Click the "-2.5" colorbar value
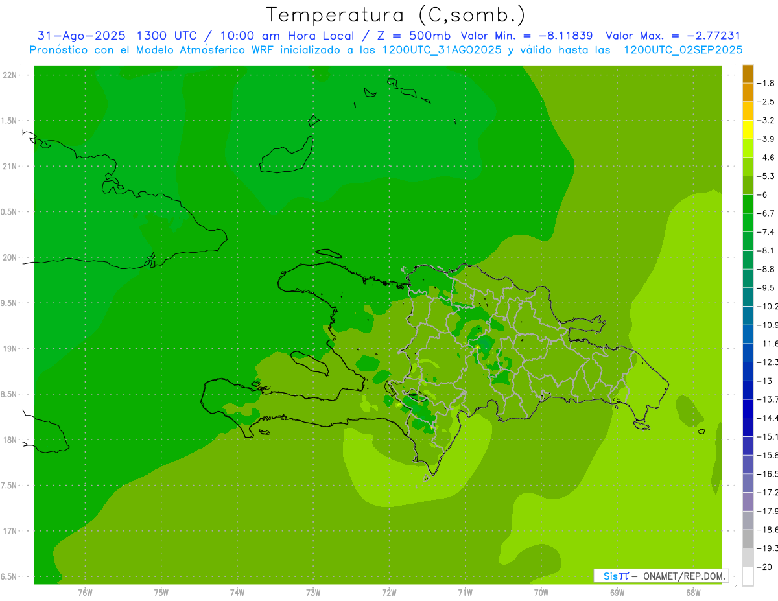The image size is (778, 601). (x=765, y=102)
